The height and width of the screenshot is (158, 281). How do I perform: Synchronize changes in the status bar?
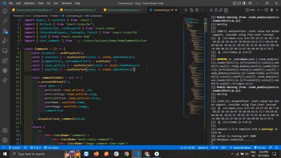pyautogui.click(x=25, y=147)
